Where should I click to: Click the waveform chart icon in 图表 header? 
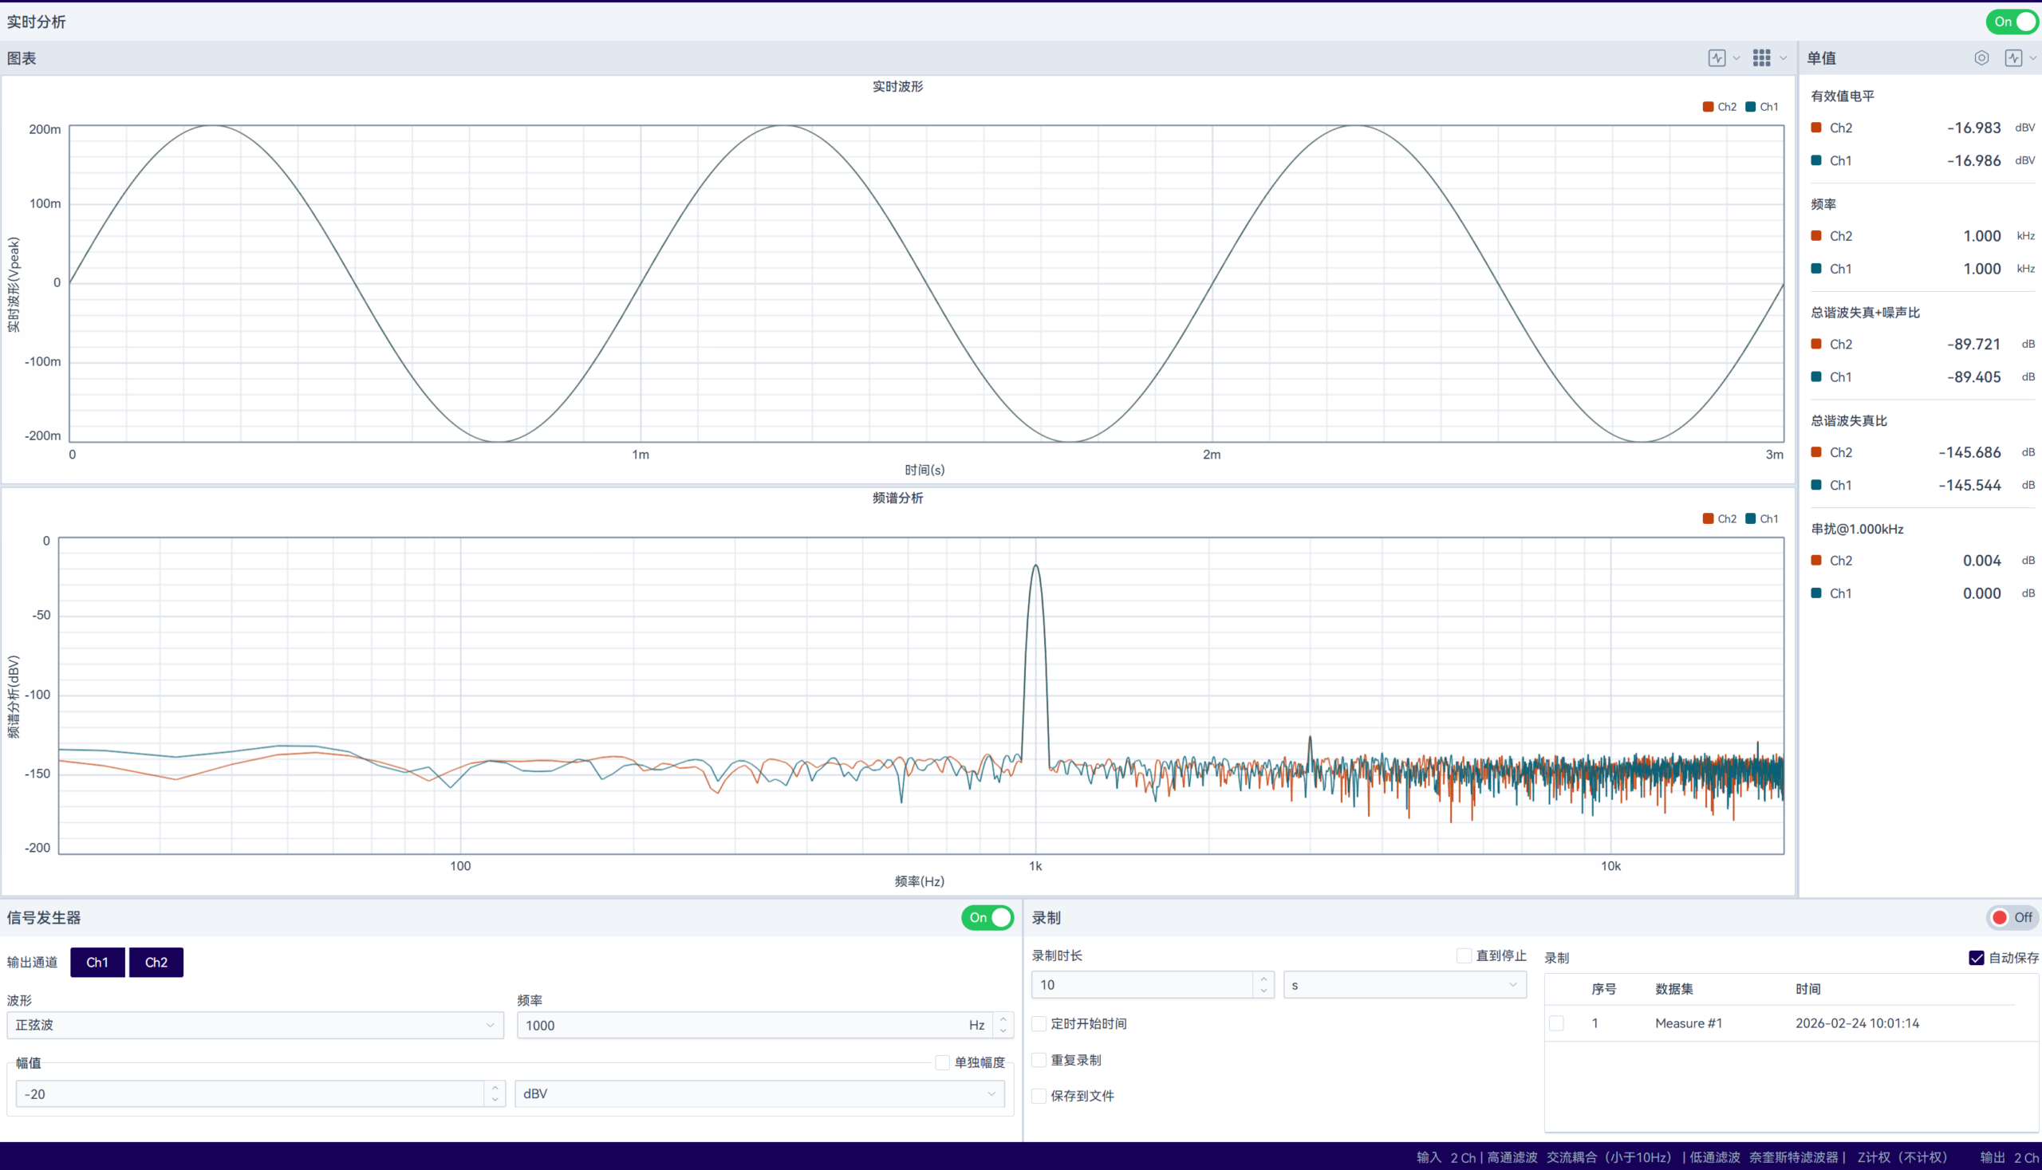click(x=1717, y=58)
